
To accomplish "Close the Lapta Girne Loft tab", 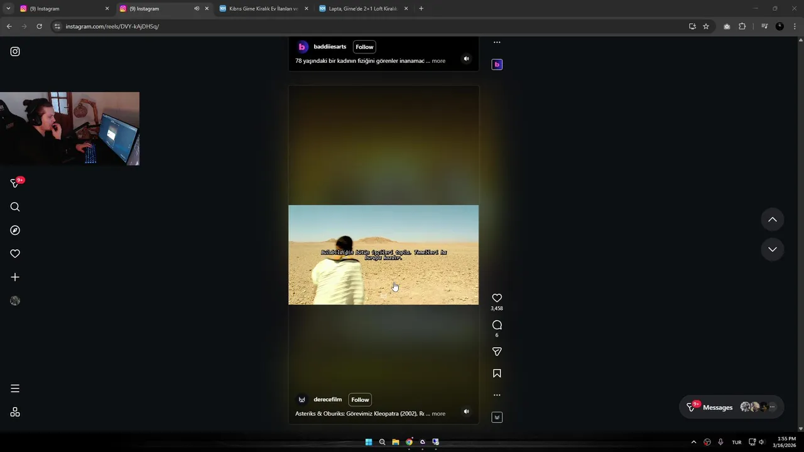I will click(x=406, y=9).
